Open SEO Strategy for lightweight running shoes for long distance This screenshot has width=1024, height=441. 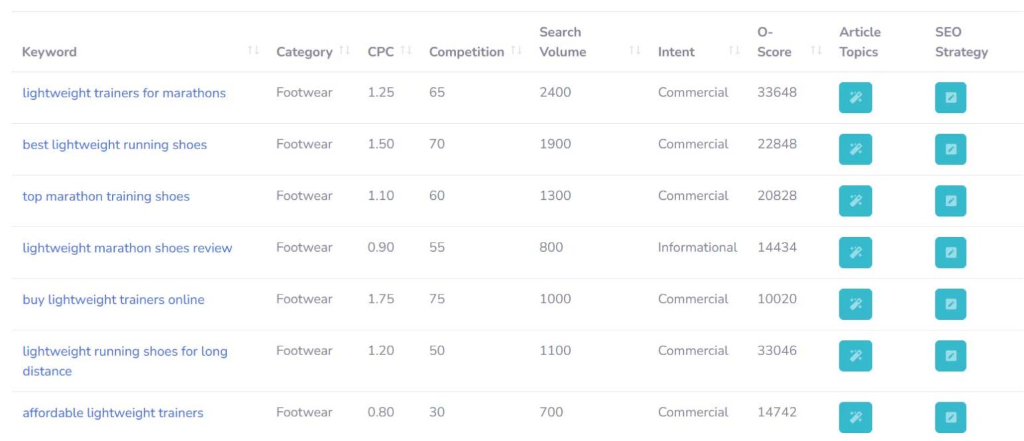[951, 356]
